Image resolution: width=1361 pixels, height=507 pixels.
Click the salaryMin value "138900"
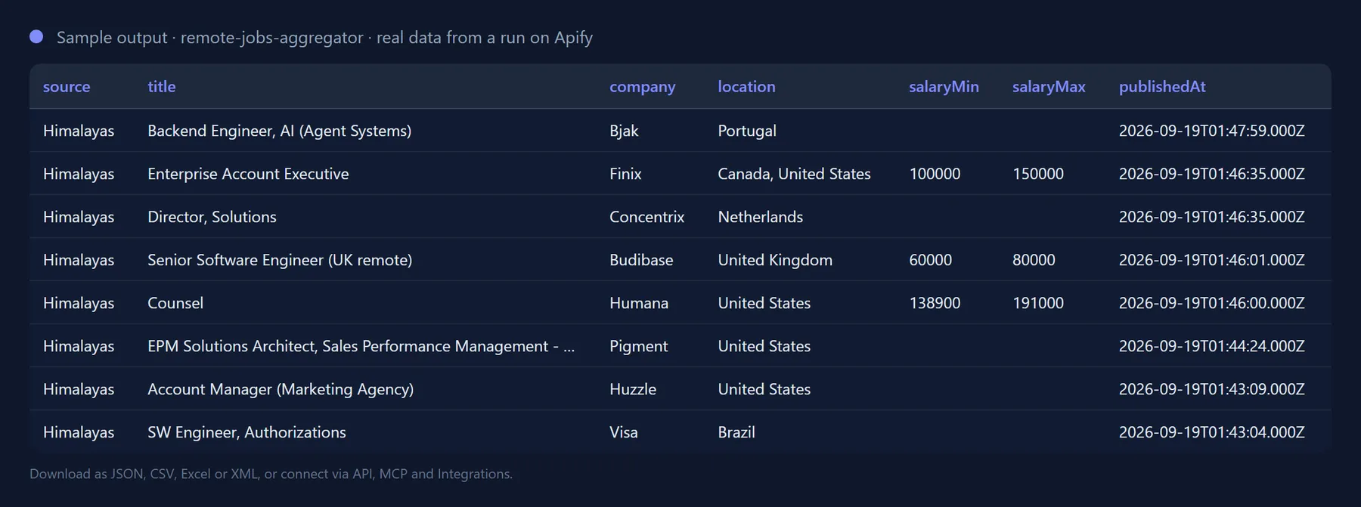click(x=935, y=303)
